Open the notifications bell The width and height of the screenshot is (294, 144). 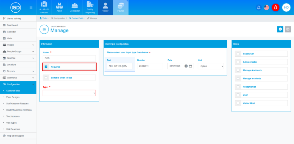point(259,7)
